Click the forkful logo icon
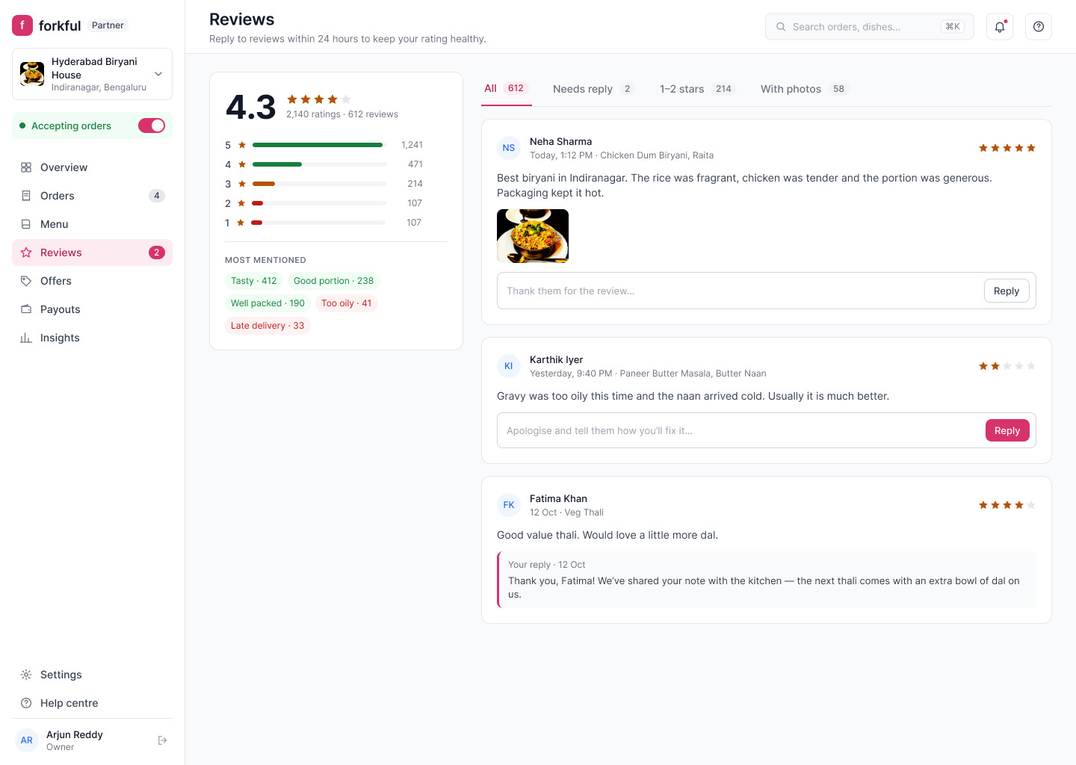The width and height of the screenshot is (1076, 765). pos(22,25)
